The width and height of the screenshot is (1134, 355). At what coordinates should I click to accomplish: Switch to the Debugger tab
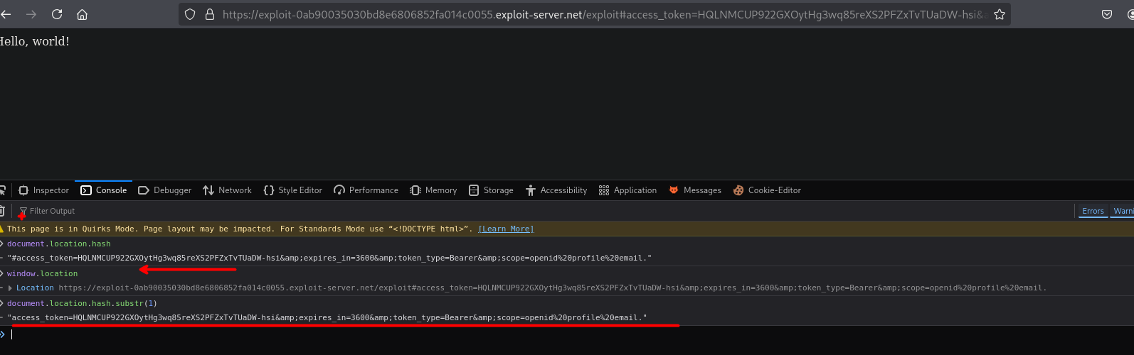164,190
